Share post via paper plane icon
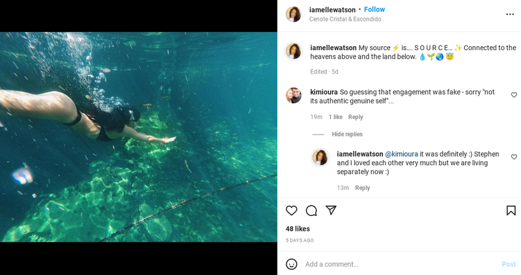Viewport: 521px width, 275px height. tap(331, 210)
